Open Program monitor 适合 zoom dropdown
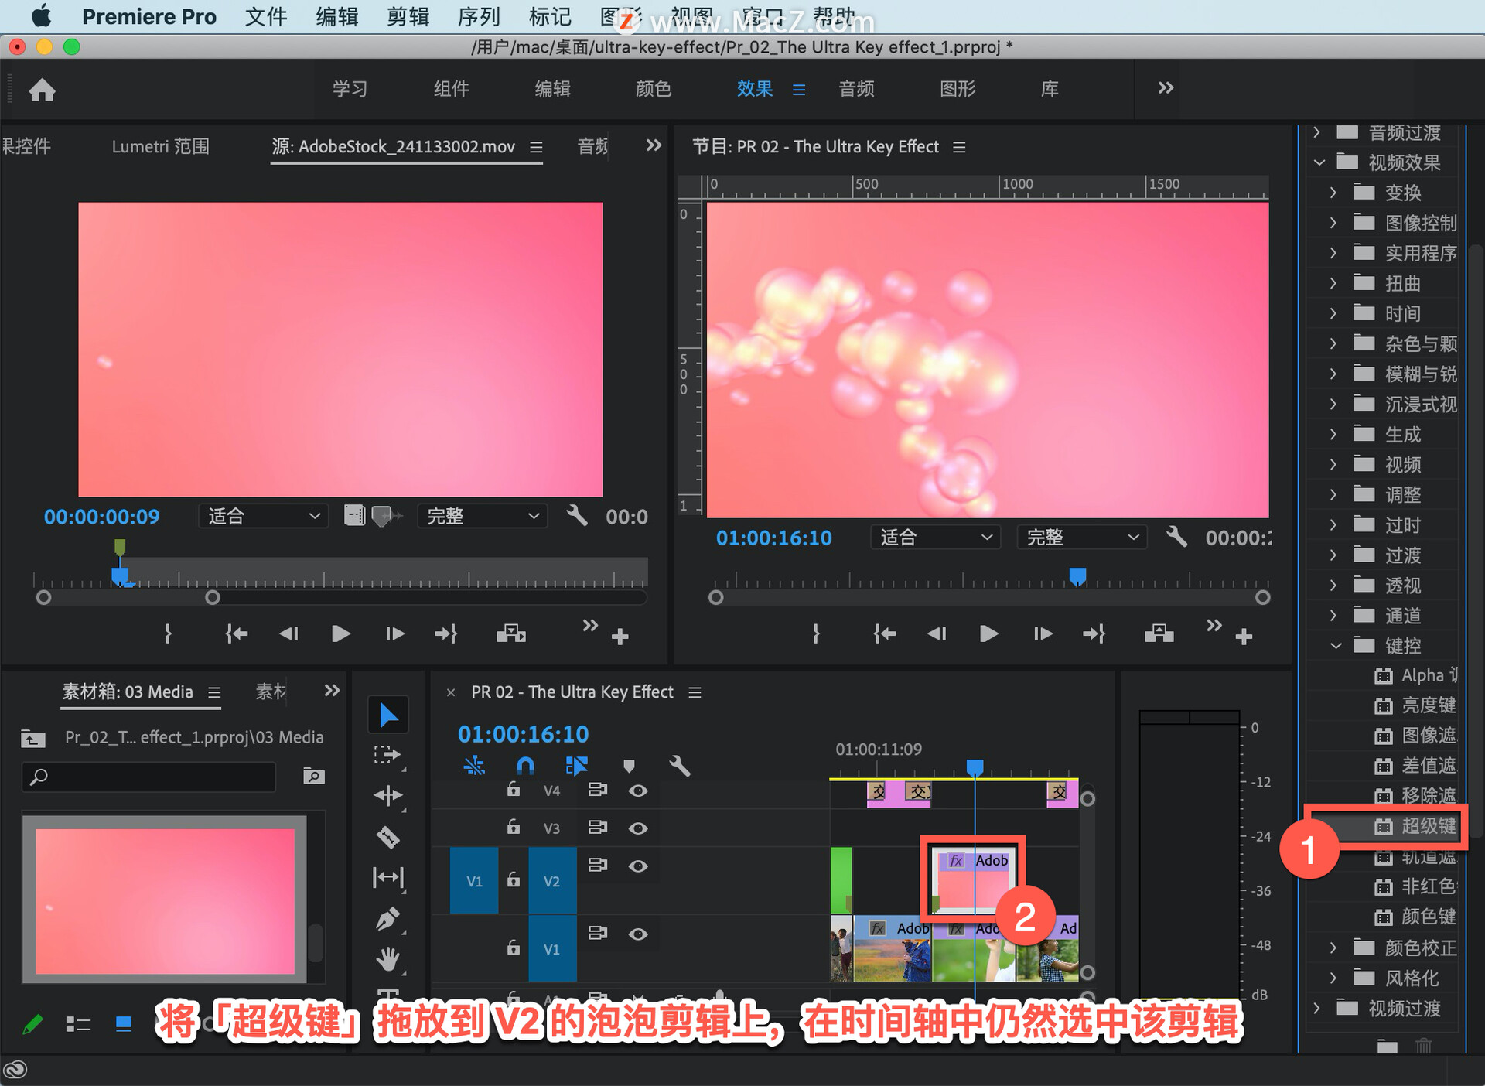This screenshot has height=1086, width=1485. [x=935, y=537]
